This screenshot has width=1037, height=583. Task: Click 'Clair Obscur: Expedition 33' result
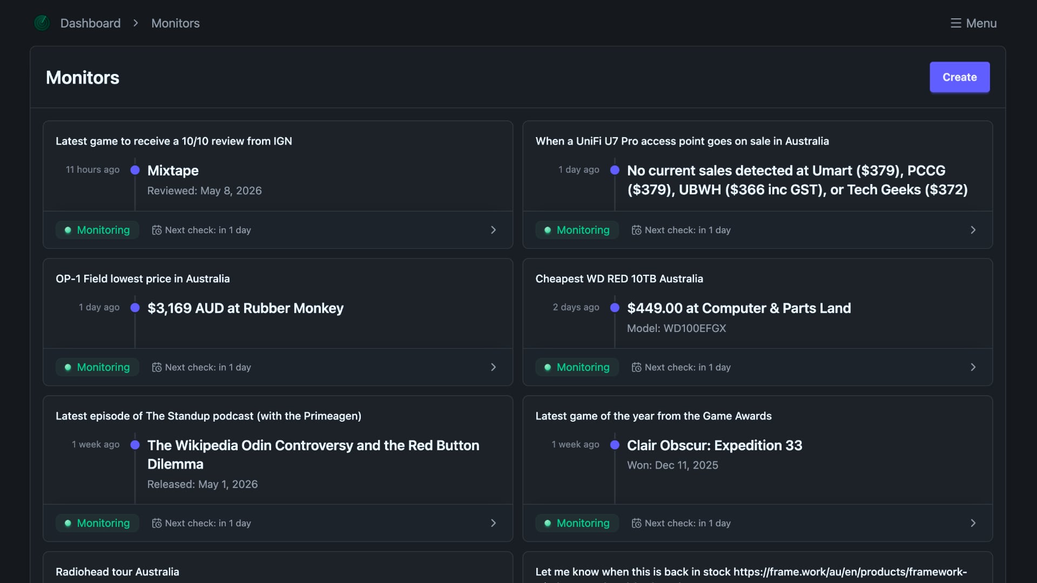tap(715, 445)
